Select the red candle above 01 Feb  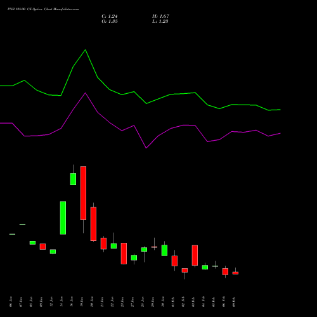coord(174,261)
